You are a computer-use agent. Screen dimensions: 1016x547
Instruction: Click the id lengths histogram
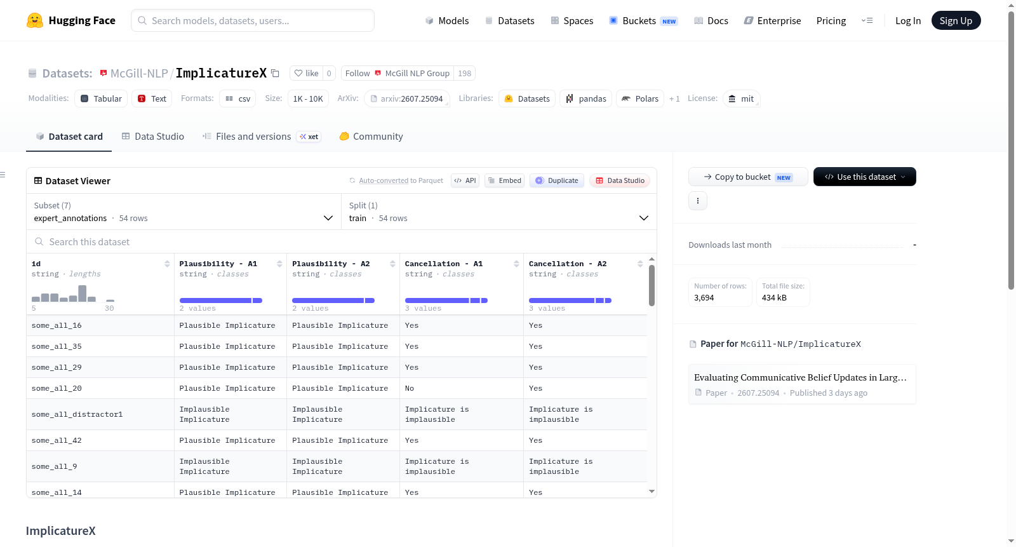pos(73,294)
